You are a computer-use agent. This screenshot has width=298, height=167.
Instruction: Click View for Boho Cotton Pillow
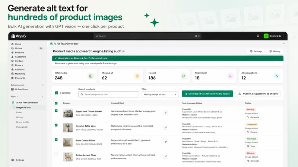(x=251, y=146)
